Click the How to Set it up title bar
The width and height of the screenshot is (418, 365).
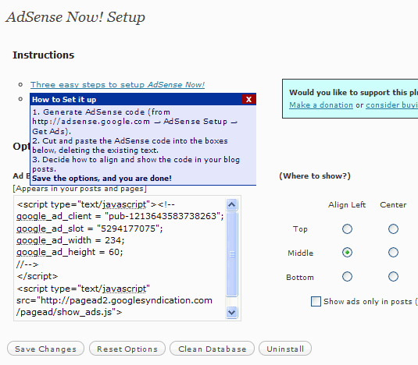[136, 100]
